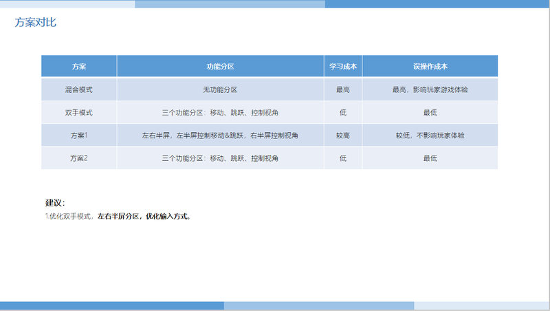Select 三个功能分区 cell in 方案2 row
Viewport: 550px width, 311px height.
pyautogui.click(x=220, y=158)
